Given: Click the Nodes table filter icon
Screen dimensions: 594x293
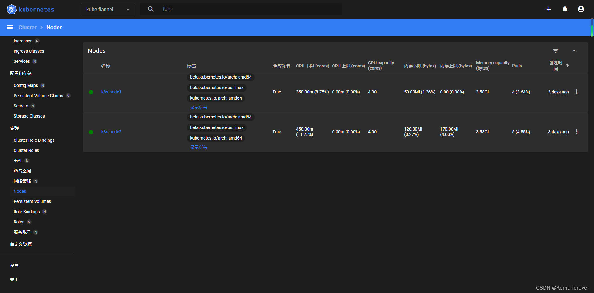Looking at the screenshot, I should point(556,51).
